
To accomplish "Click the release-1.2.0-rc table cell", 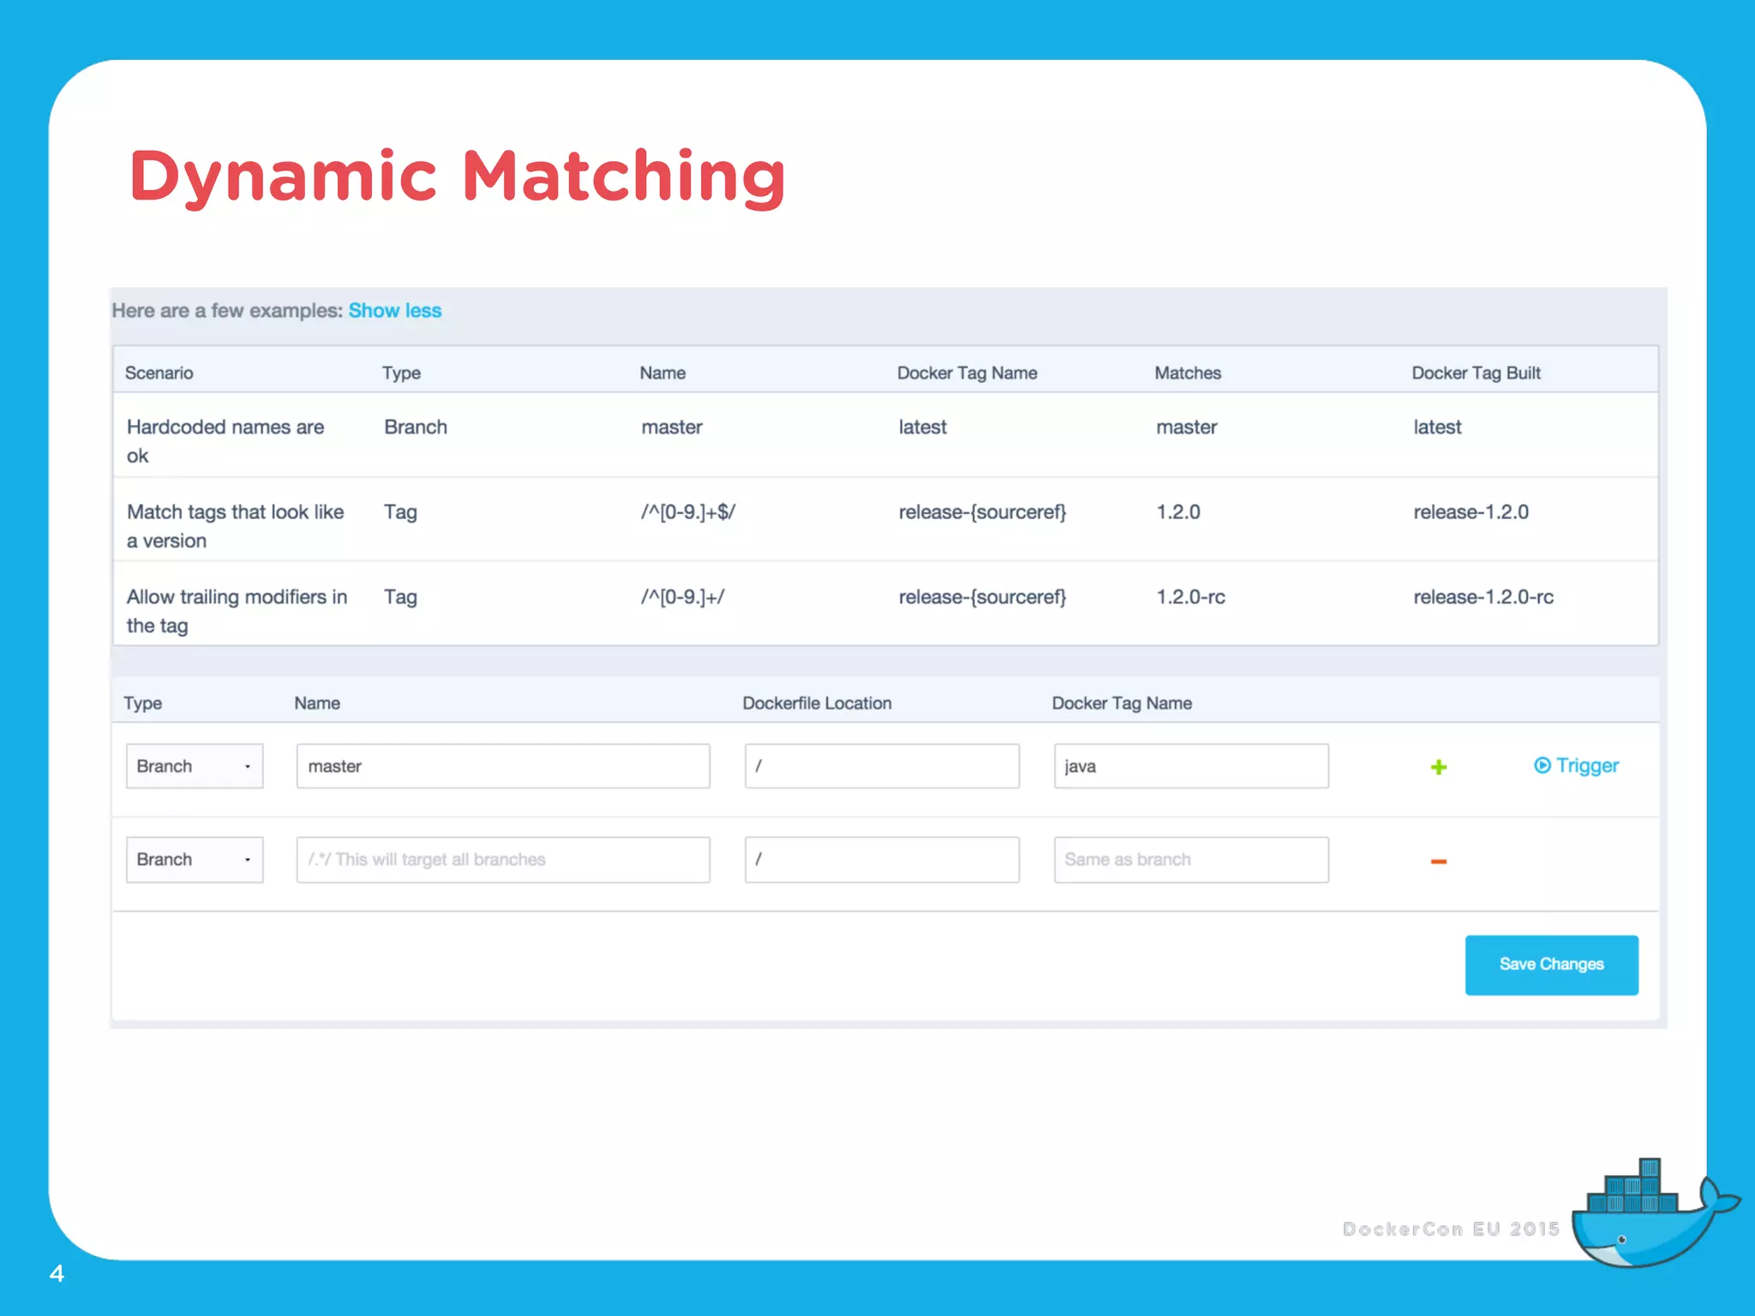I will point(1482,597).
